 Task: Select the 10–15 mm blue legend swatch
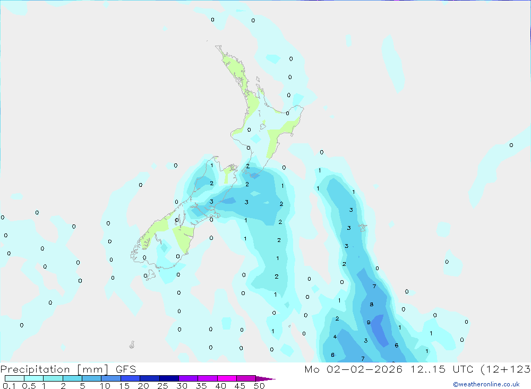(x=111, y=378)
